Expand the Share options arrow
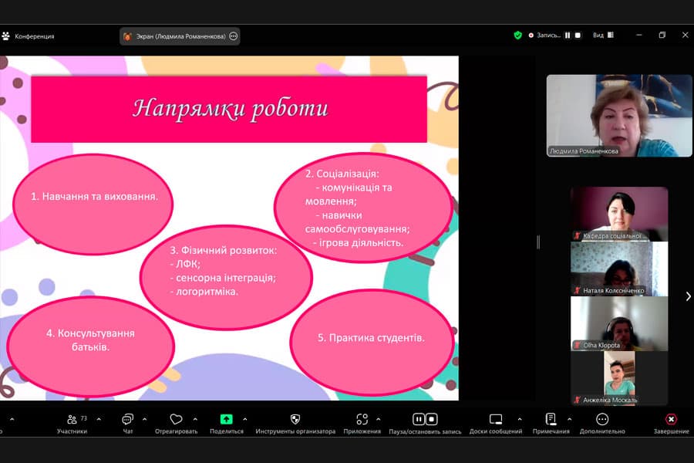The height and width of the screenshot is (463, 694). pos(244,419)
